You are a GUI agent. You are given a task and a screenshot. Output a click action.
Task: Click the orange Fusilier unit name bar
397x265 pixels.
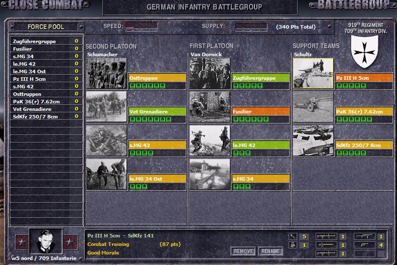point(261,111)
